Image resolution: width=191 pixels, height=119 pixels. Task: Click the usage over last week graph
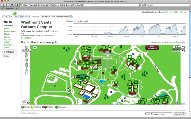[x=129, y=29]
